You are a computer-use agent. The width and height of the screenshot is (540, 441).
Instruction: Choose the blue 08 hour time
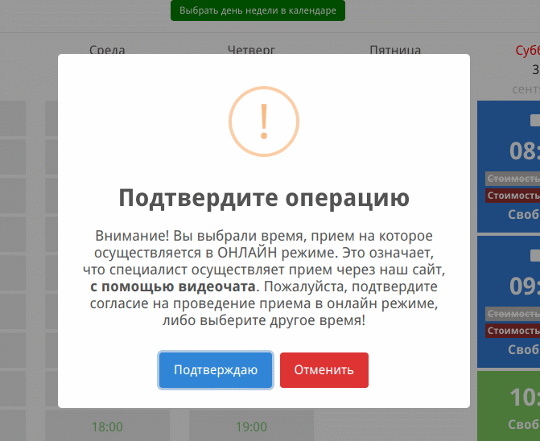tap(524, 151)
